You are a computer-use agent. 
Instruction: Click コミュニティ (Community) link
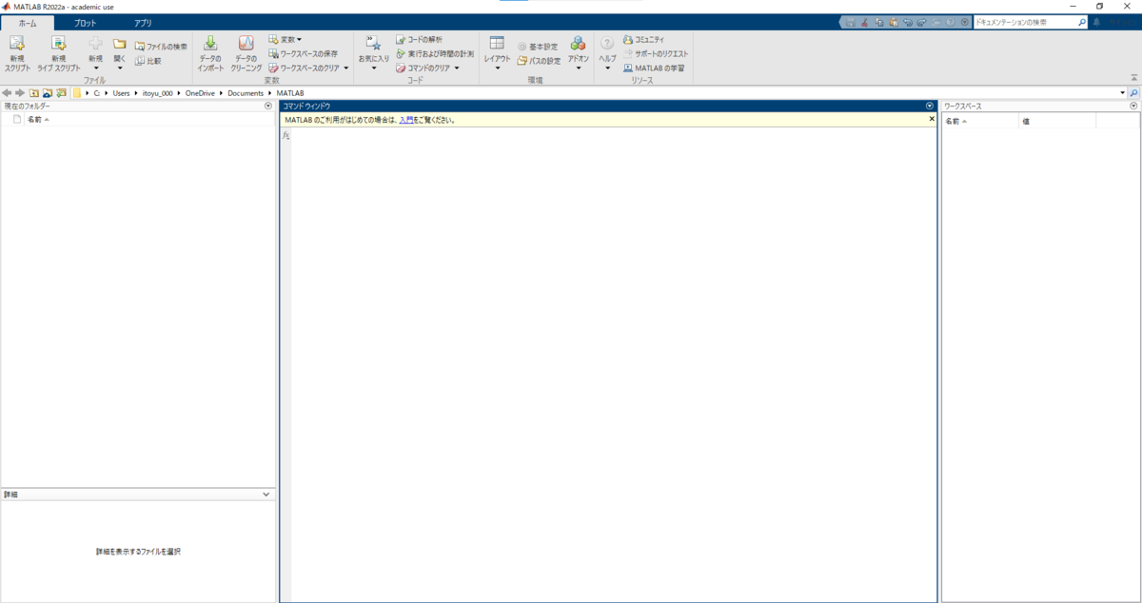point(643,40)
